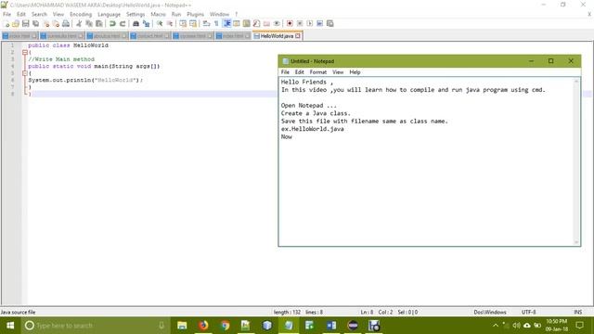Collapse the main method fold marker
This screenshot has width=594, height=334.
[x=25, y=73]
